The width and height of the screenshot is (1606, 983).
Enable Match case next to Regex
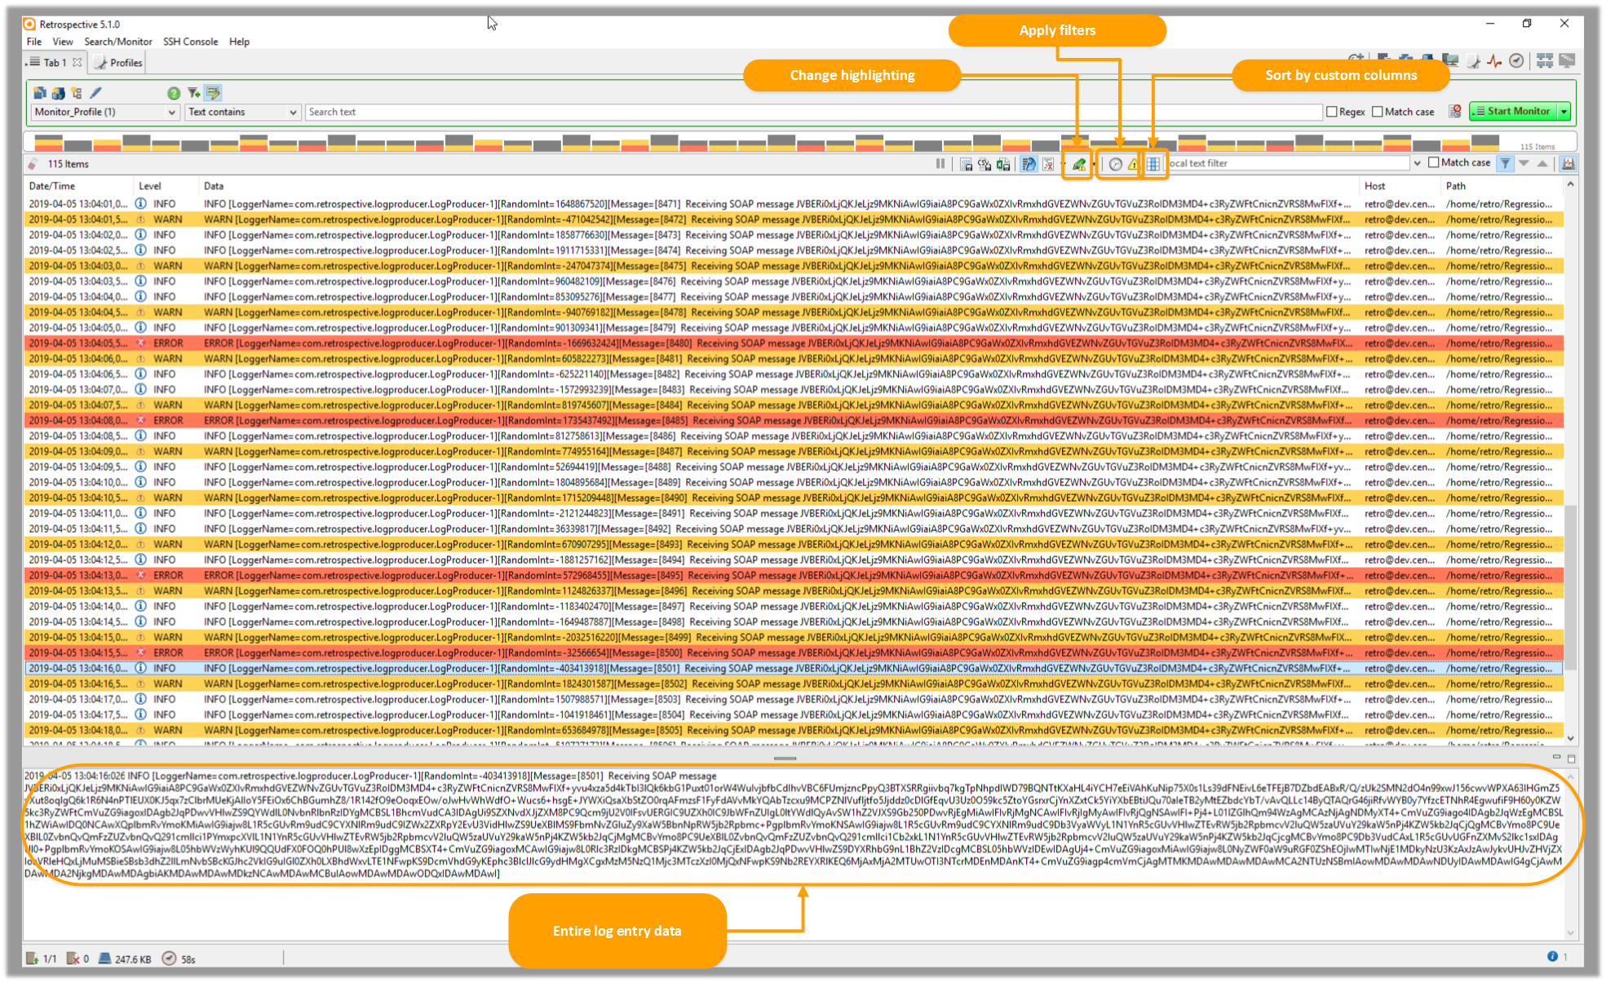(x=1378, y=112)
